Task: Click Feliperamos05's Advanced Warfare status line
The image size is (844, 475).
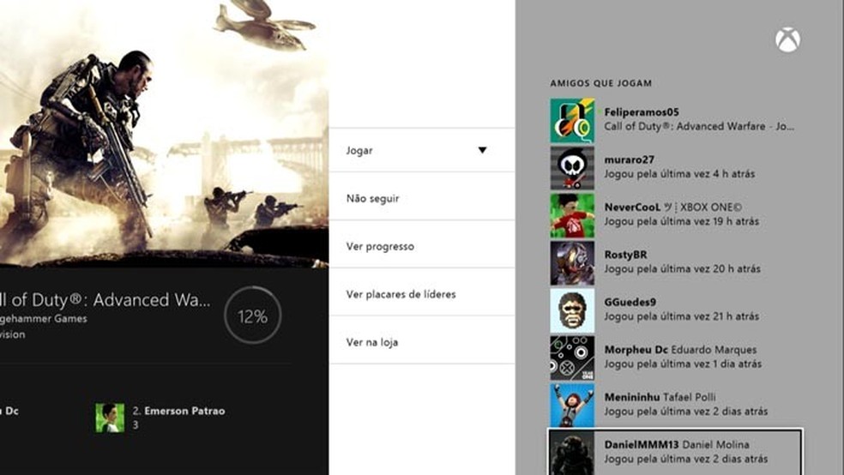Action: 699,126
